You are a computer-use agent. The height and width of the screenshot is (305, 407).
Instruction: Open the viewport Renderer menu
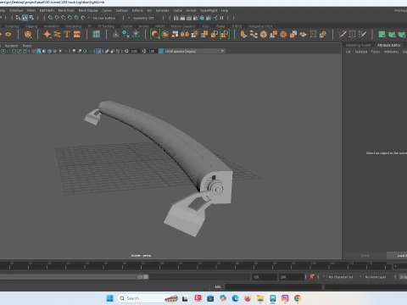pyautogui.click(x=12, y=46)
